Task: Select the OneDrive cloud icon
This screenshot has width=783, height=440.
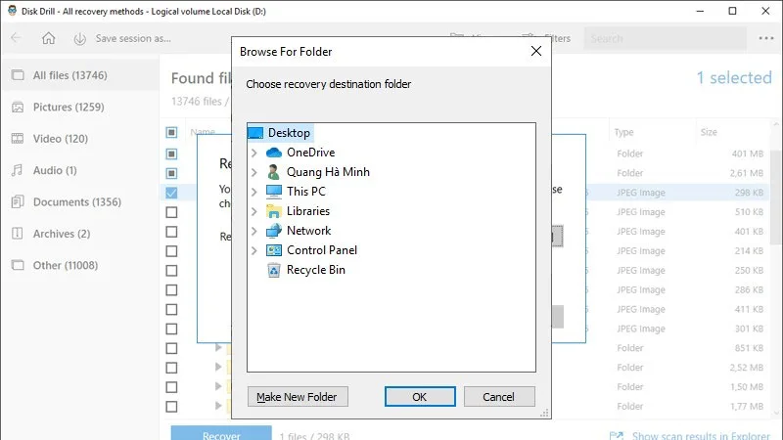Action: pyautogui.click(x=274, y=153)
